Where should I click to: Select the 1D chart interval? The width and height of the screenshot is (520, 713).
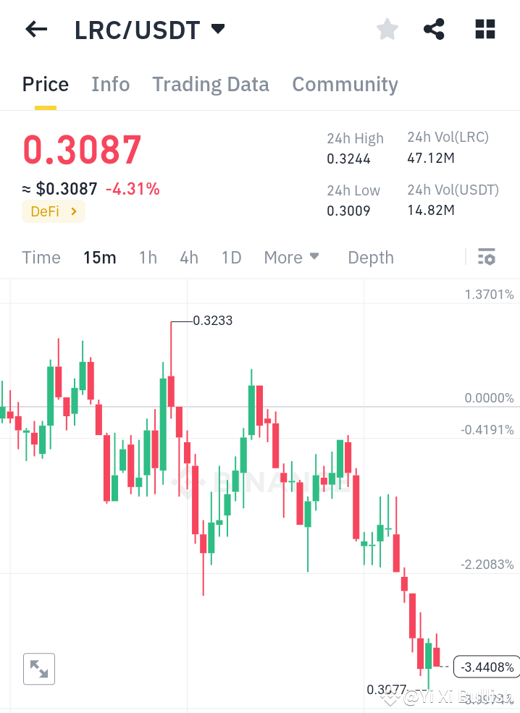[x=231, y=257]
